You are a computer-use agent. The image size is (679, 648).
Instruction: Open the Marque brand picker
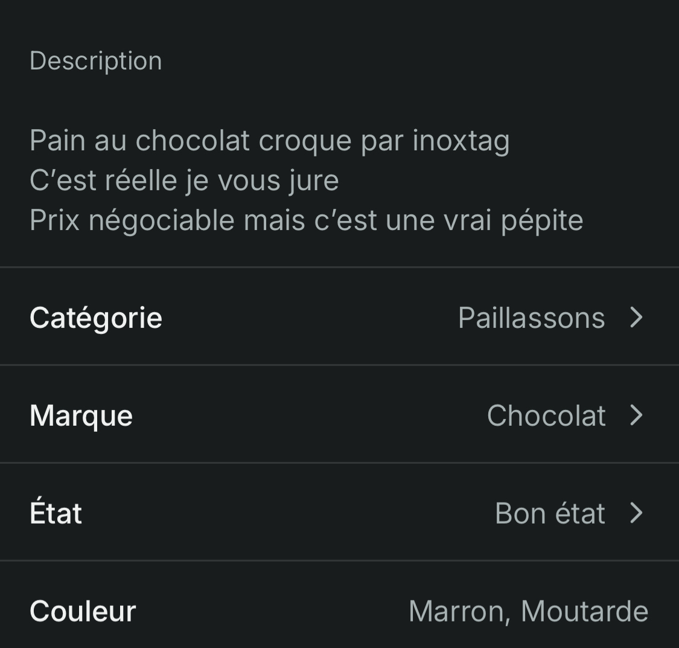click(x=339, y=415)
